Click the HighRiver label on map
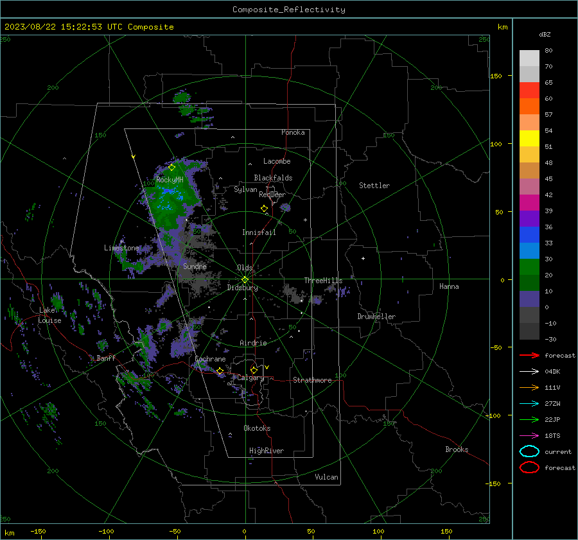Viewport: 578px width, 540px height. (x=267, y=451)
